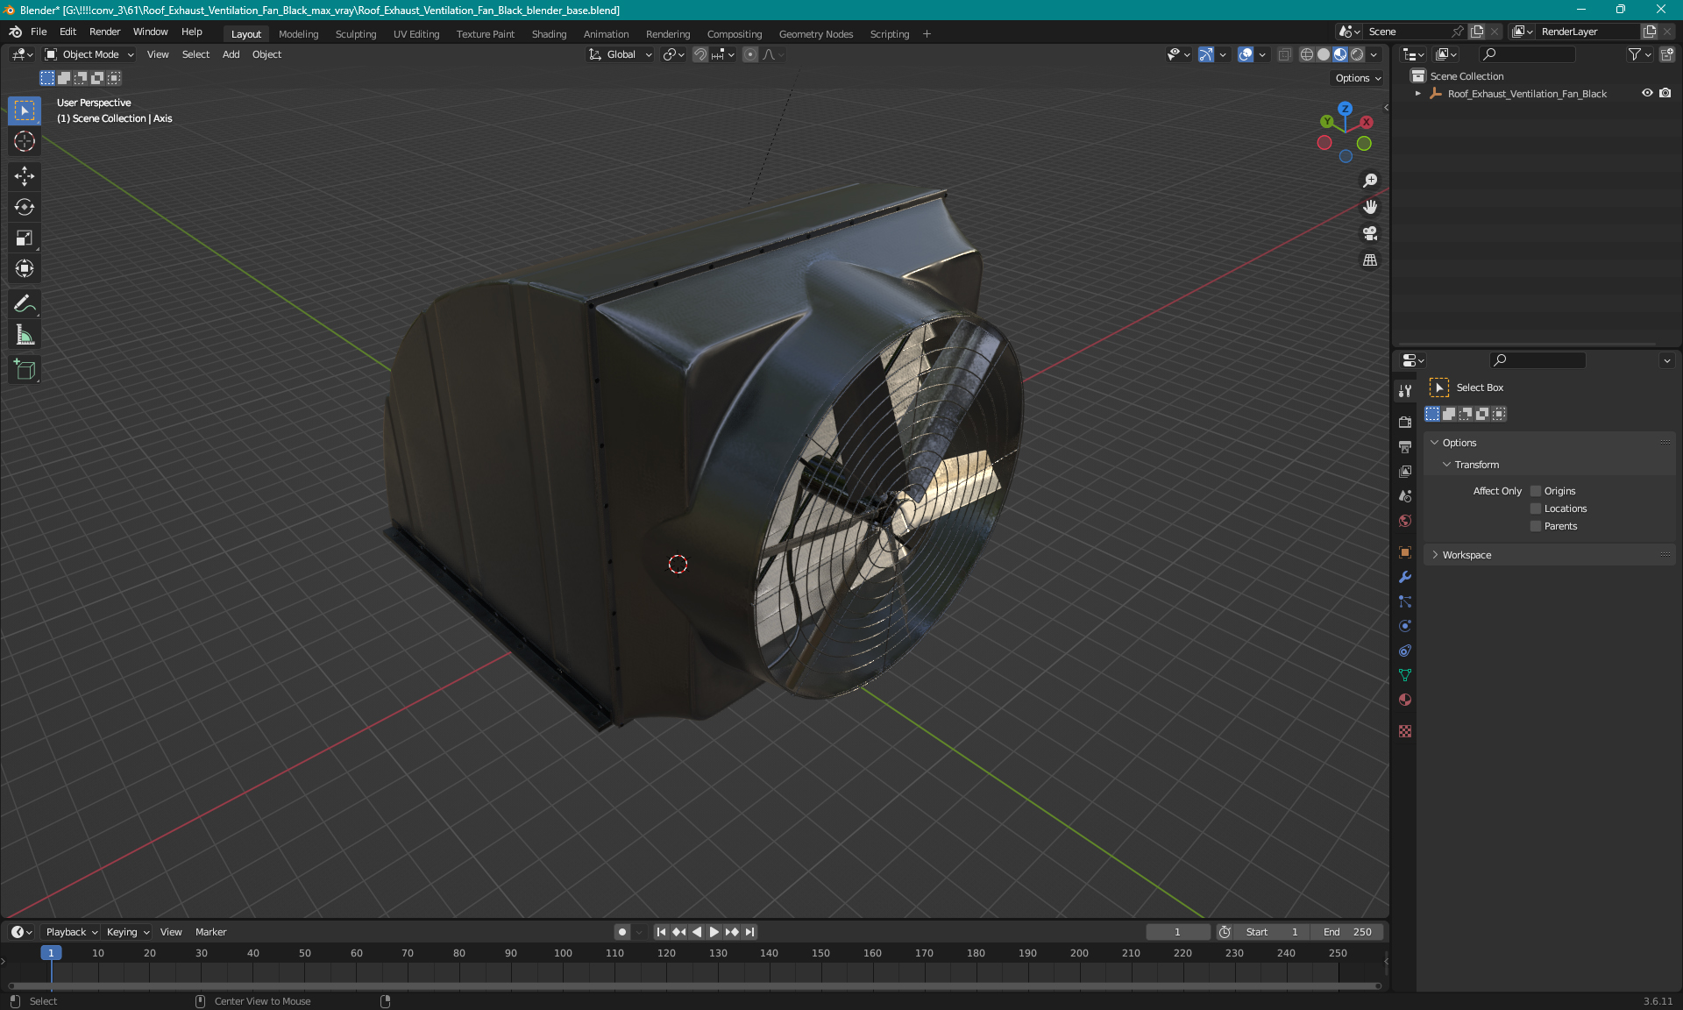
Task: Open the Physics properties tab
Action: pyautogui.click(x=1405, y=626)
